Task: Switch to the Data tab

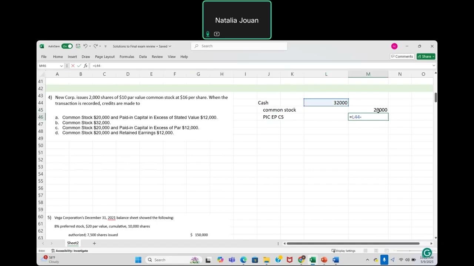Action: pyautogui.click(x=143, y=57)
